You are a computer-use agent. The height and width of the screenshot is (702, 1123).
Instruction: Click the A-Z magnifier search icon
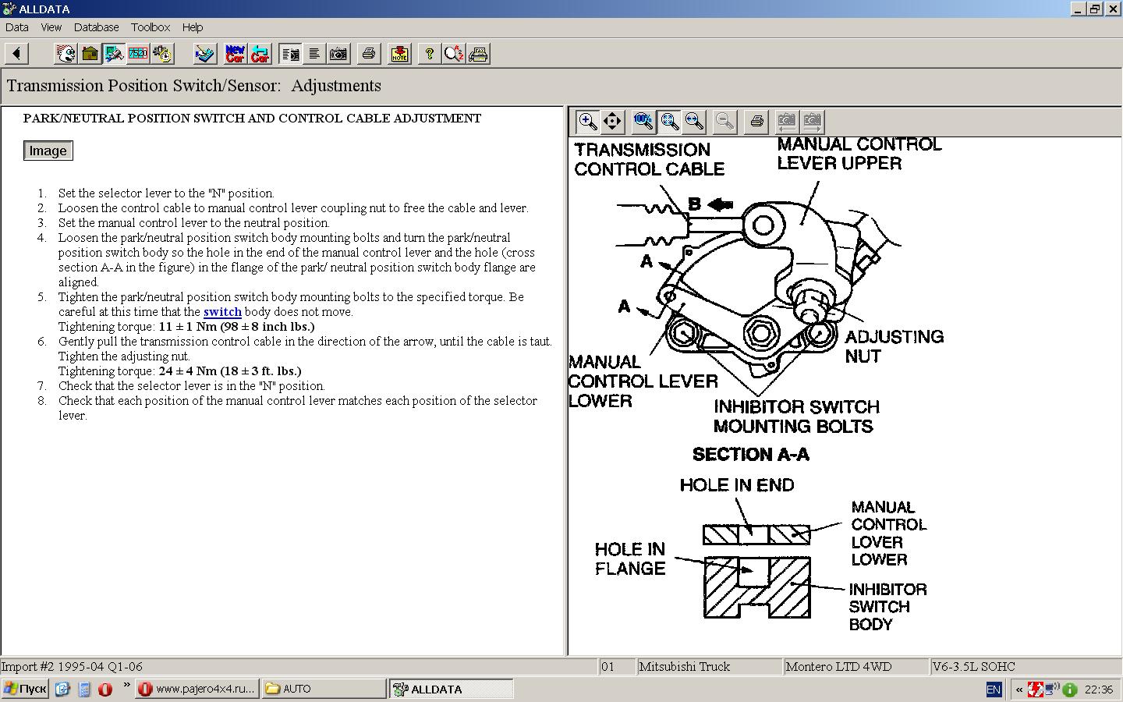click(453, 54)
